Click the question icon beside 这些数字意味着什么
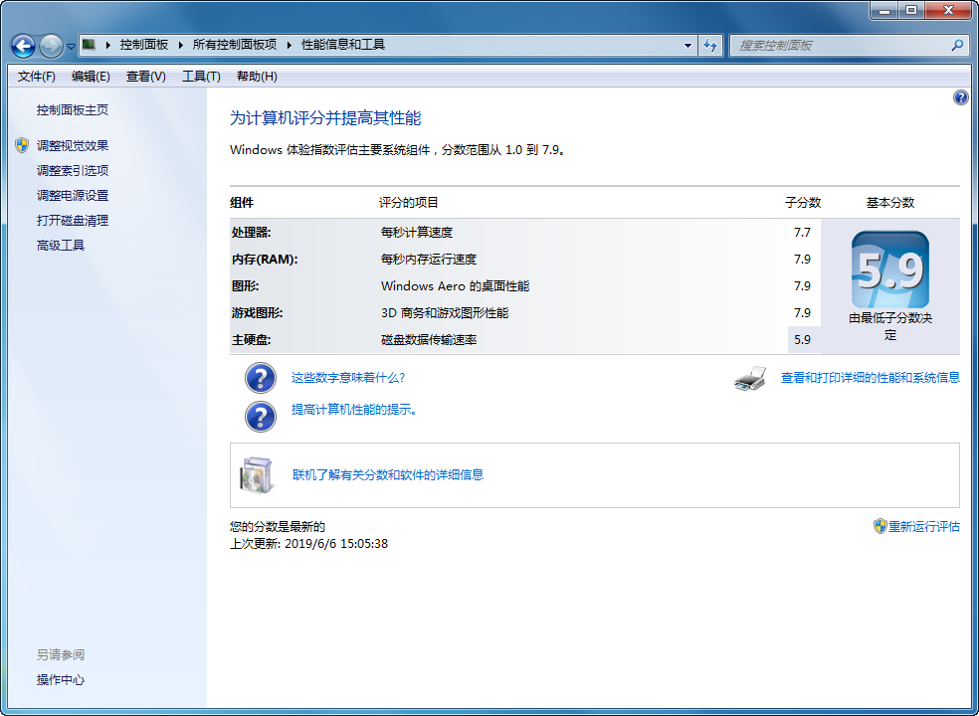 pyautogui.click(x=261, y=378)
